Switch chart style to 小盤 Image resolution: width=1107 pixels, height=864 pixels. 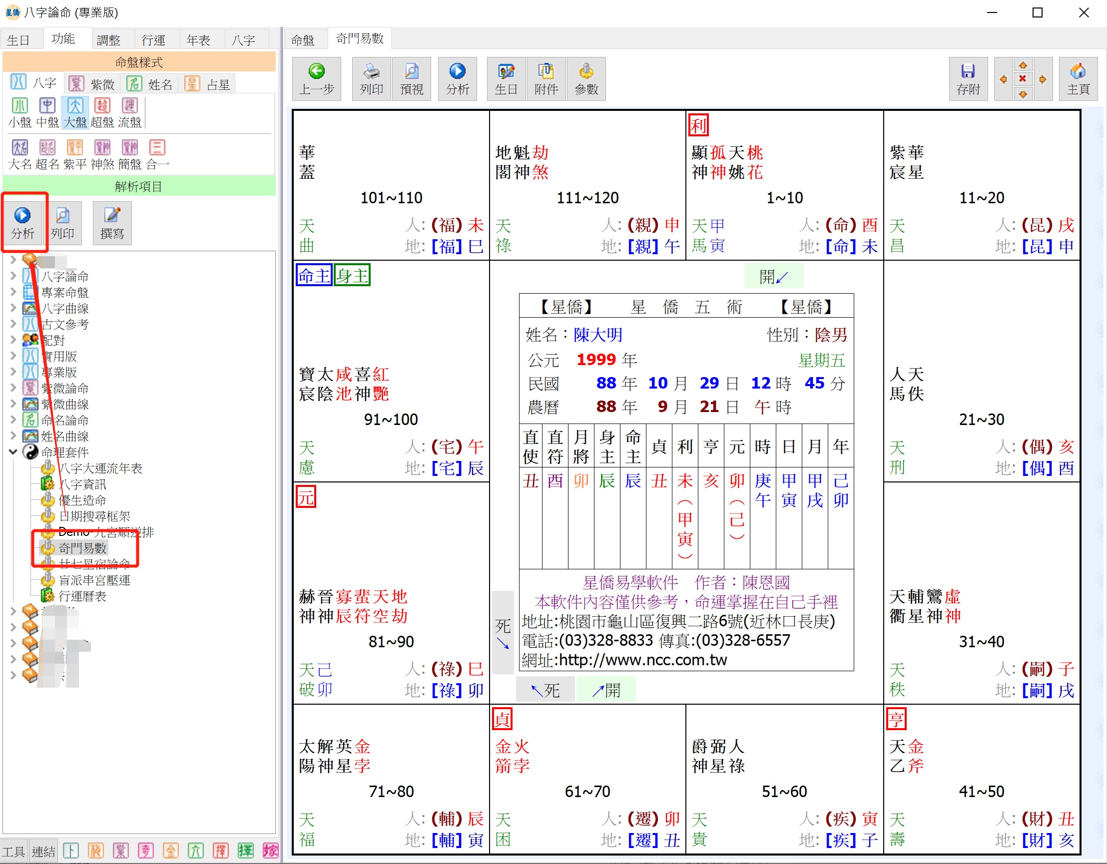pos(20,112)
